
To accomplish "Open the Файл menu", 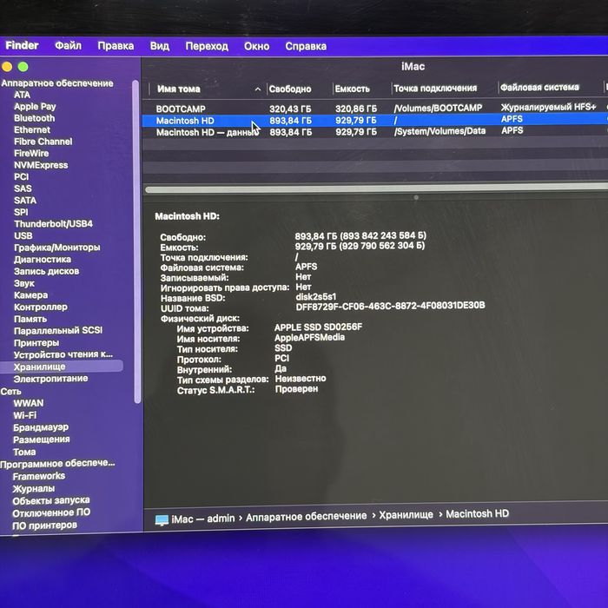I will click(x=69, y=46).
